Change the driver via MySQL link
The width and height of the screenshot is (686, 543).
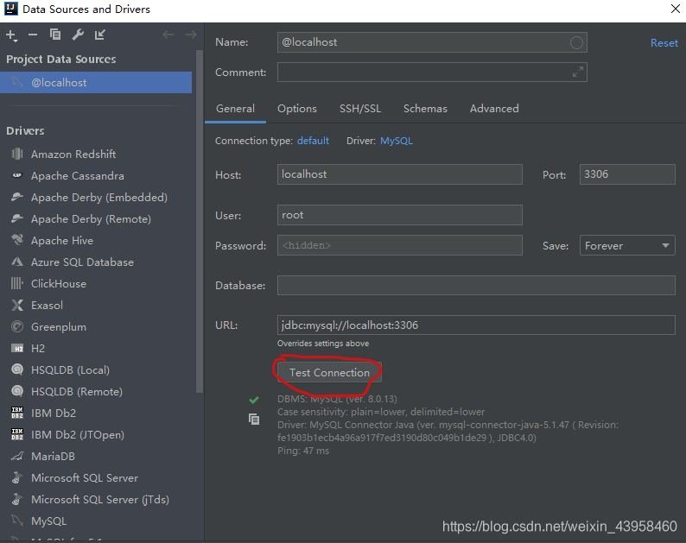[397, 141]
